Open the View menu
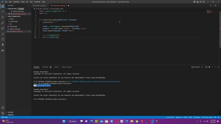This screenshot has height=124, width=221. coord(23,2)
